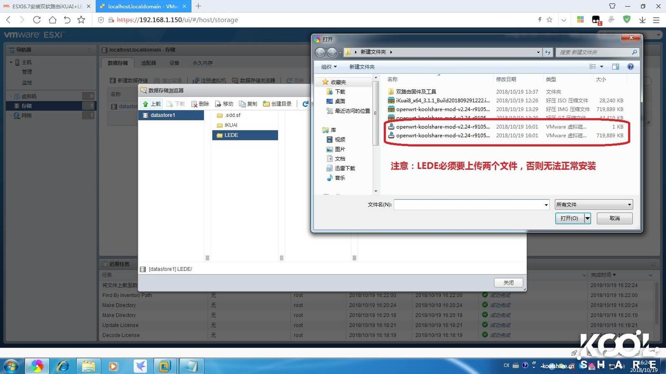Viewport: 666px width, 374px height.
Task: Click the copy (复制) toolbar button
Action: point(248,104)
